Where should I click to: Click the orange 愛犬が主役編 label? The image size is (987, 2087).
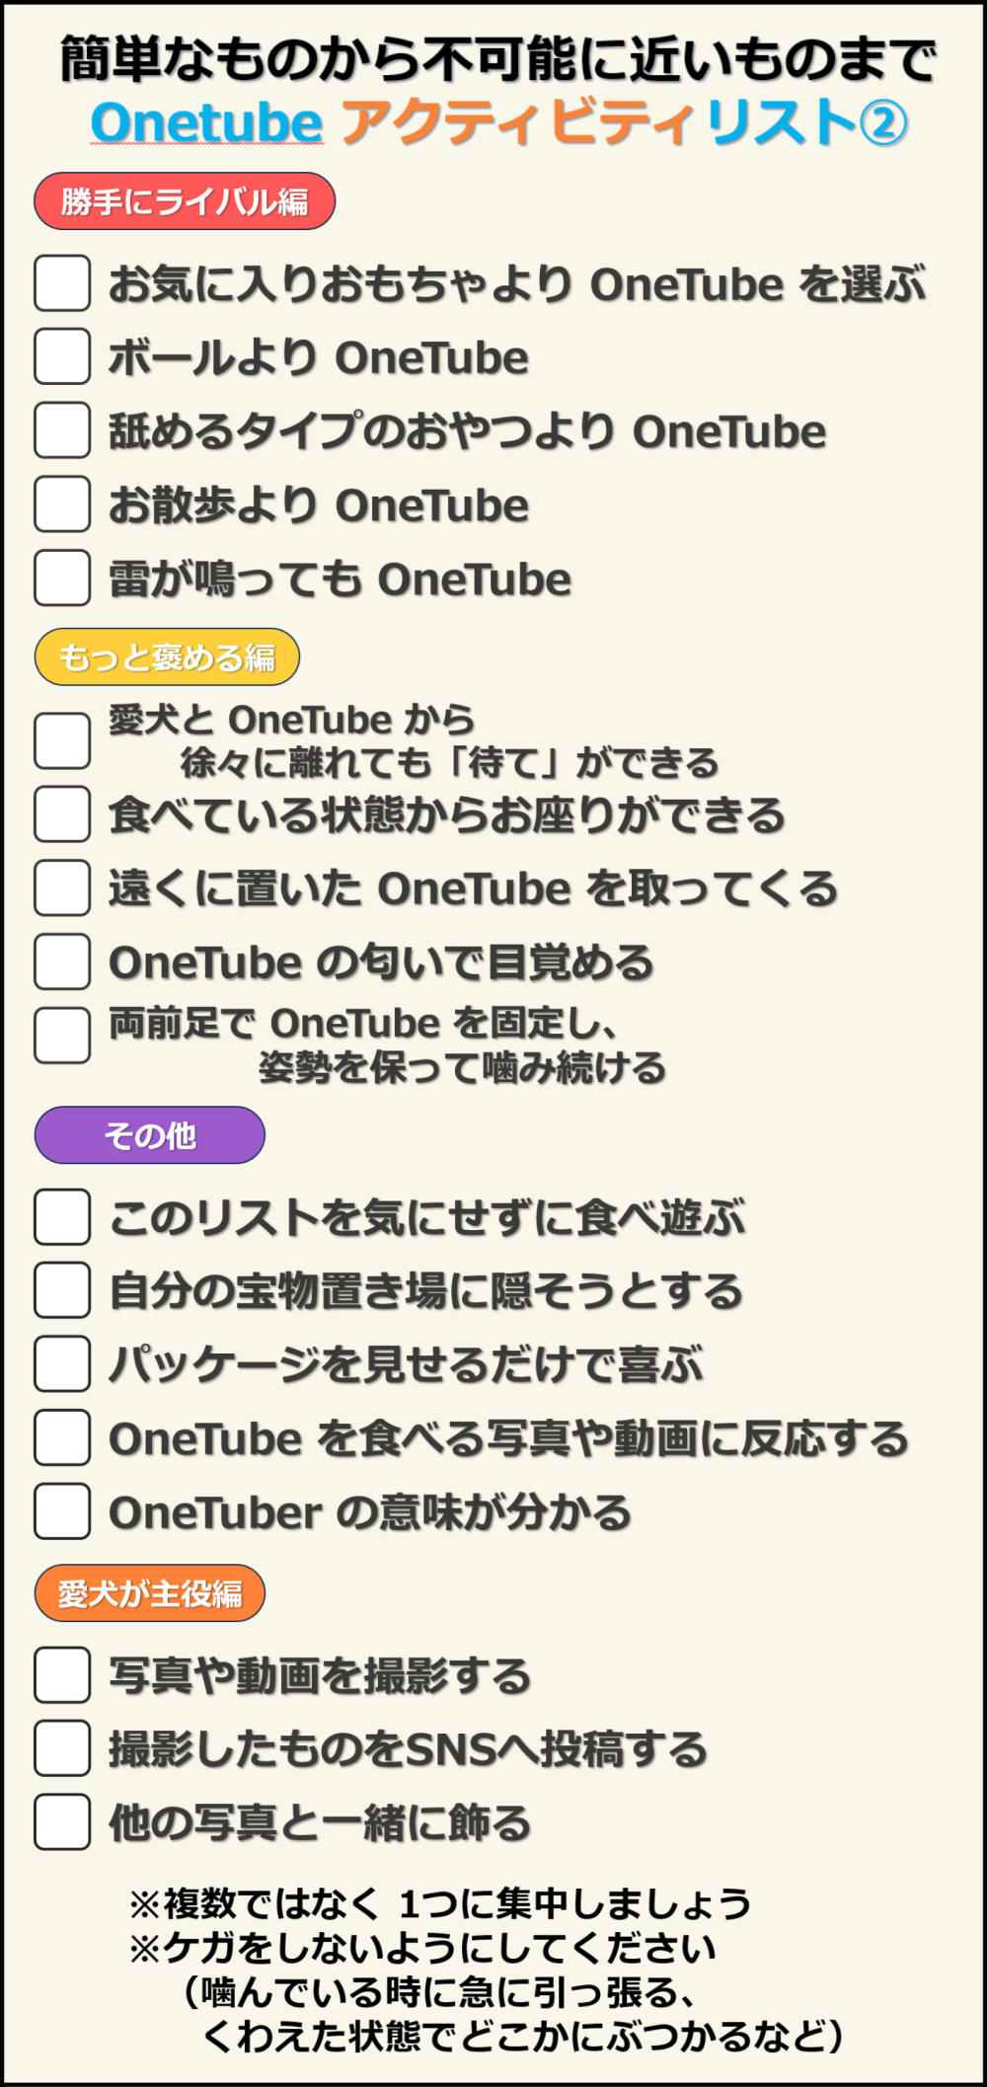[x=150, y=1592]
